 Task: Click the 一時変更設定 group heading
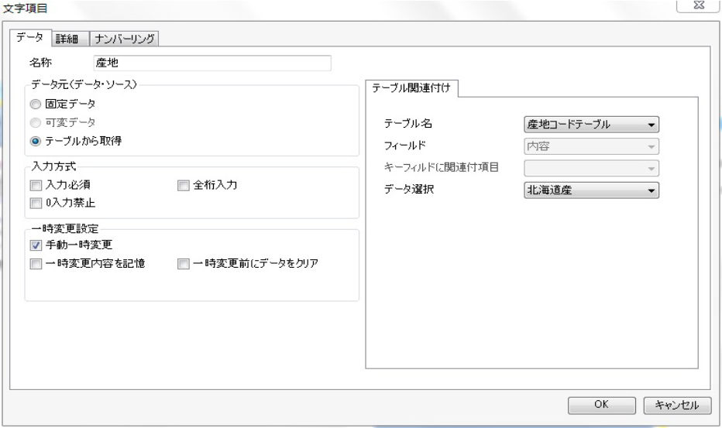65,229
